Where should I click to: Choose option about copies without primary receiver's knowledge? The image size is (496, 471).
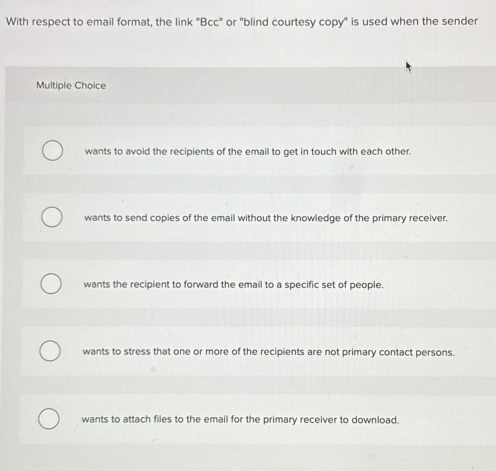coord(265,218)
